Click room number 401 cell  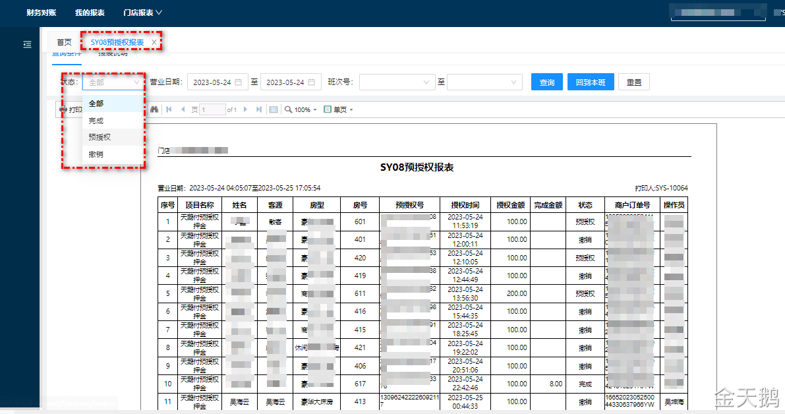tap(360, 240)
